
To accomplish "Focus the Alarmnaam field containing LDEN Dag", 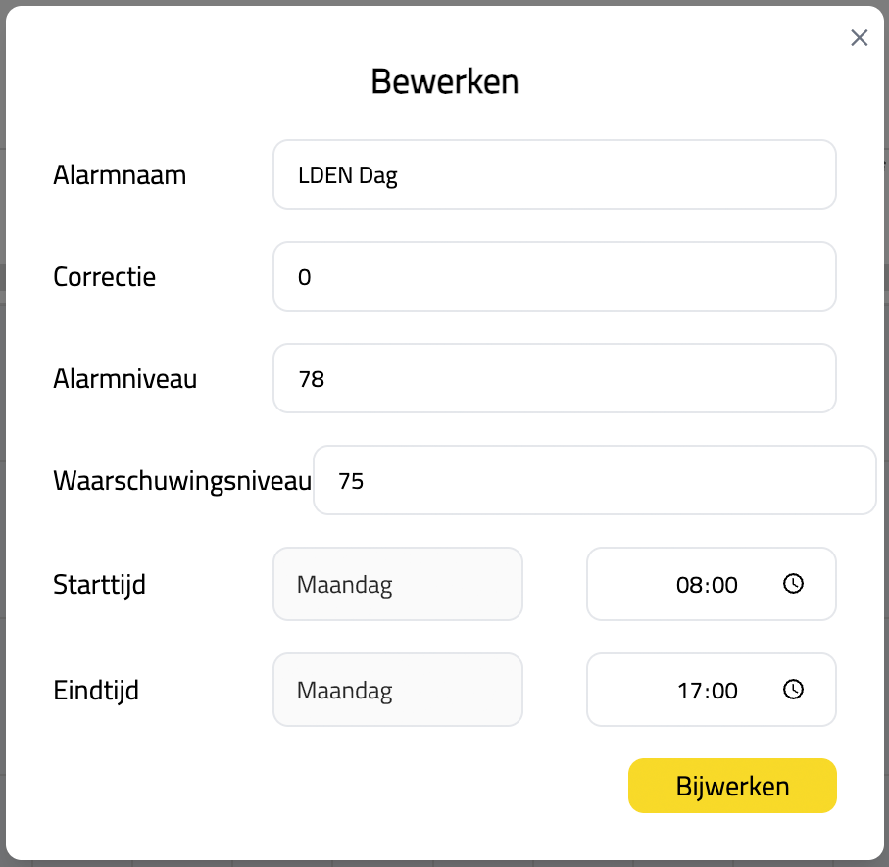I will point(554,174).
